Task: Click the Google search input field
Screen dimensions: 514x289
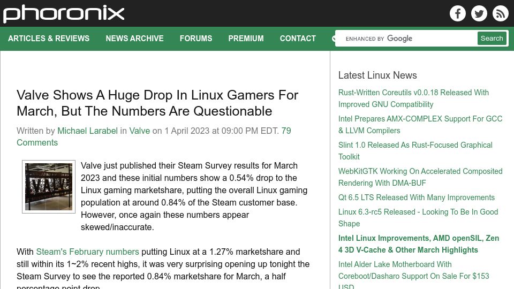Action: tap(406, 39)
